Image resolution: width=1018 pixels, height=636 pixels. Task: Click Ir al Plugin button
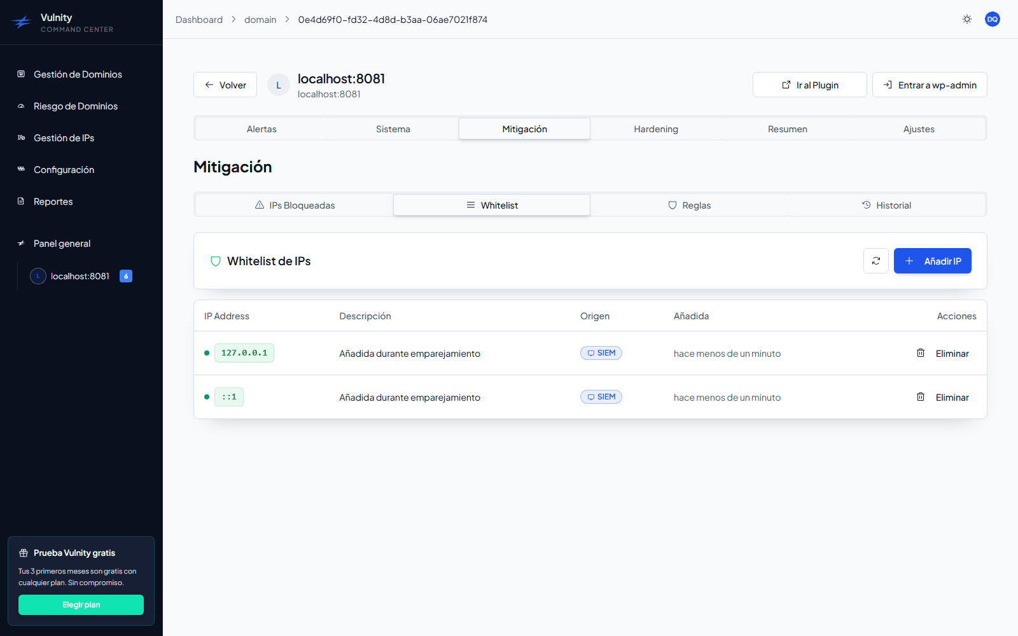[810, 85]
